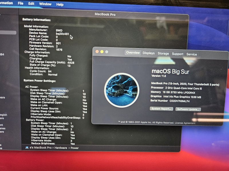Click the serial number C02DV7K6ML7H

[x=179, y=101]
